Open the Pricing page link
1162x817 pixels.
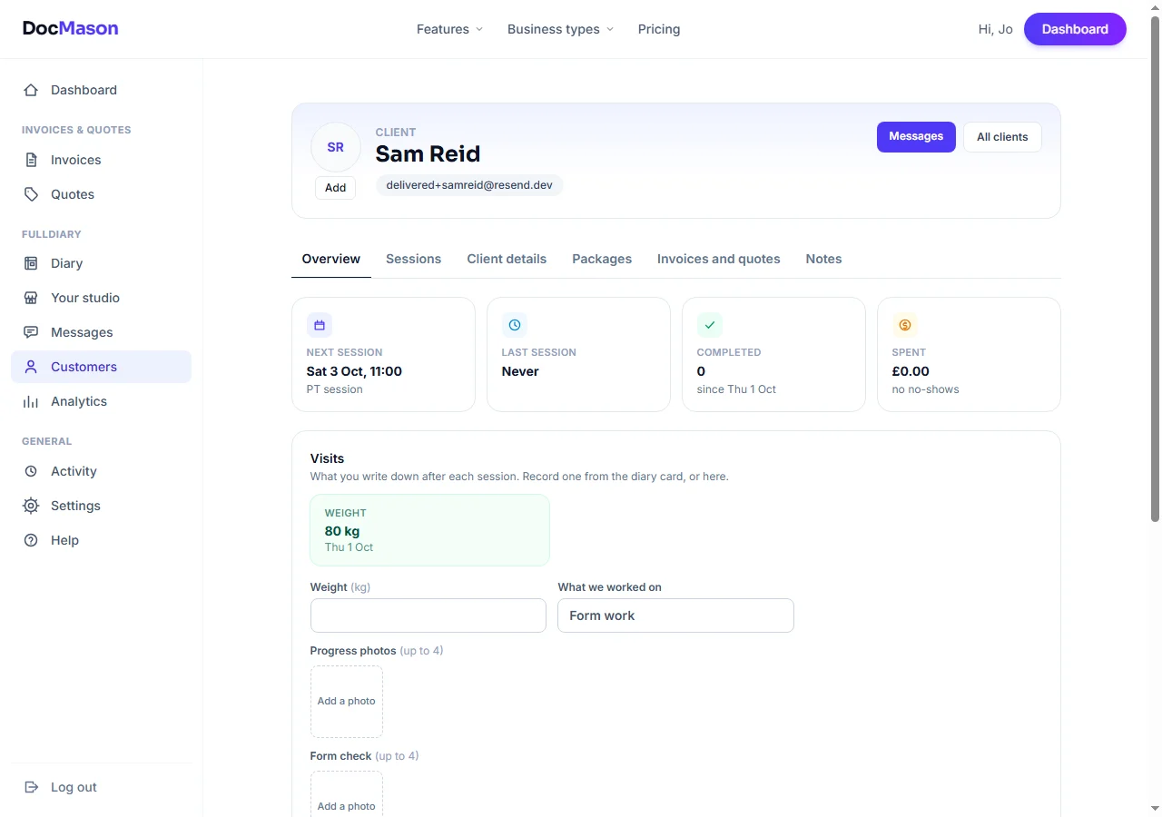[659, 29]
